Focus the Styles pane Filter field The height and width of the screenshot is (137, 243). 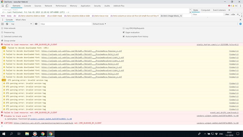[x=208, y=14]
